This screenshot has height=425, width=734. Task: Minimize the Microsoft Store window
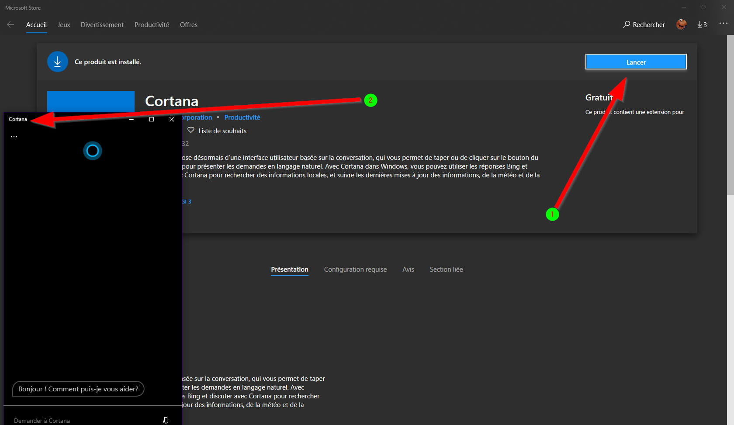pyautogui.click(x=684, y=7)
